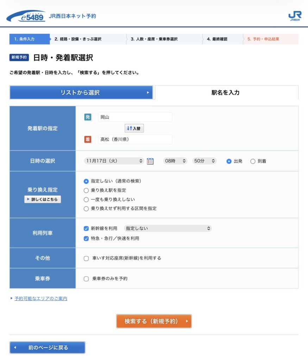Open the 50分 minute dropdown
This screenshot has width=308, height=361.
coord(204,161)
